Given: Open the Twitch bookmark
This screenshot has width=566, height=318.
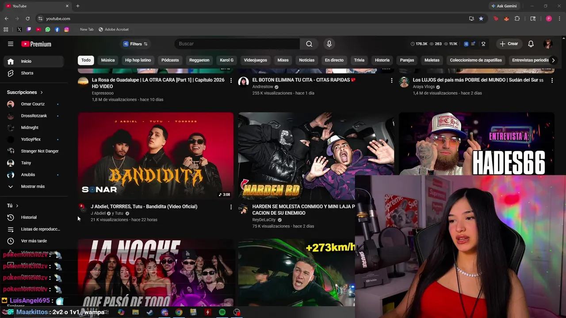Looking at the screenshot, I should 29,30.
